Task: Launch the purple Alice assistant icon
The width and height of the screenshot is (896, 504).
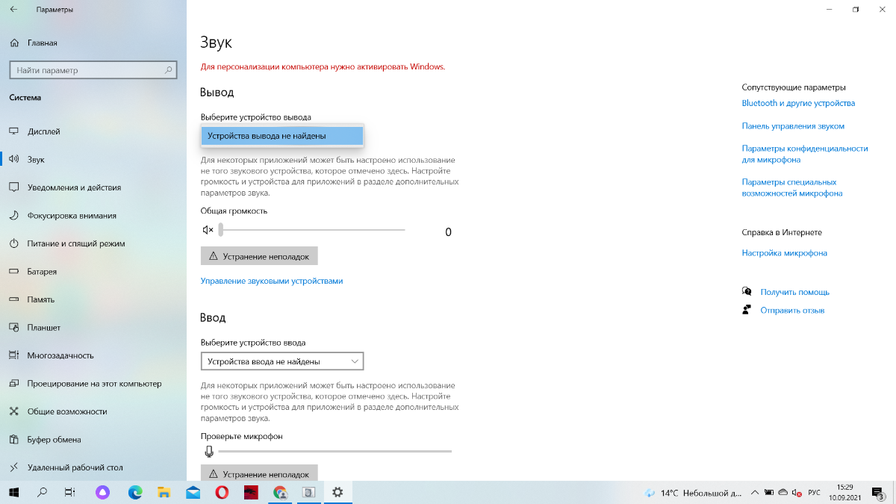Action: (x=103, y=492)
